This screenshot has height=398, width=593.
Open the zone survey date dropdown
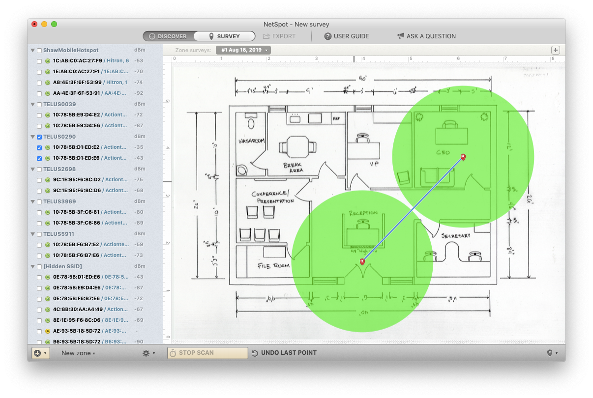243,50
